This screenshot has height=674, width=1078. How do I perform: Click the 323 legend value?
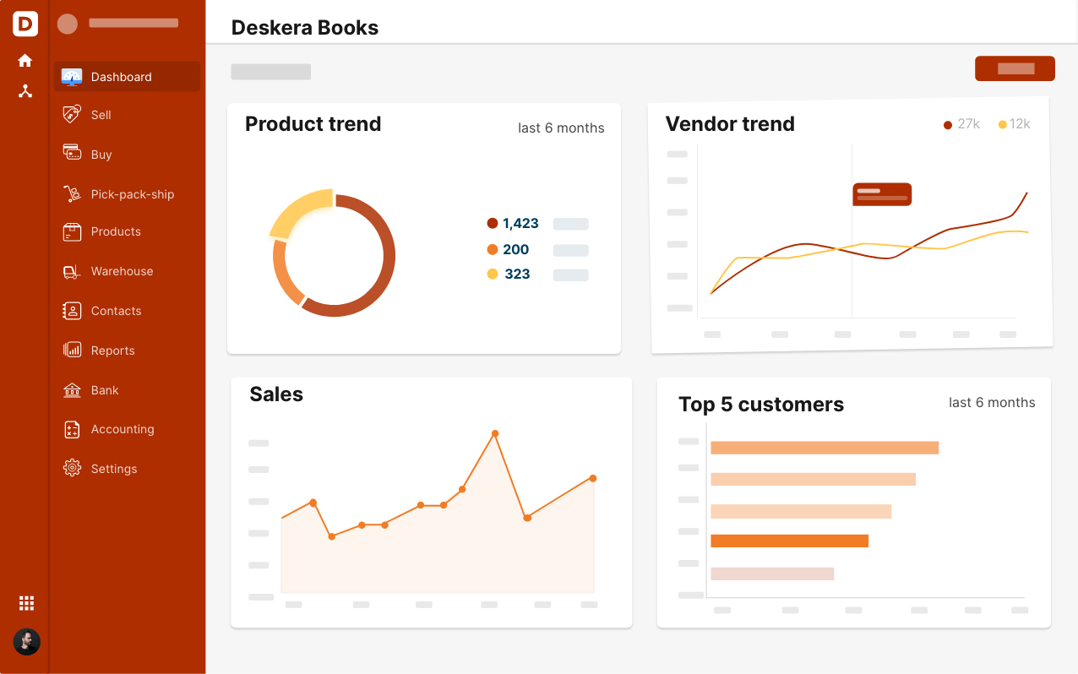[517, 274]
